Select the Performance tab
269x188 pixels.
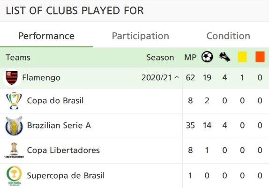(46, 36)
